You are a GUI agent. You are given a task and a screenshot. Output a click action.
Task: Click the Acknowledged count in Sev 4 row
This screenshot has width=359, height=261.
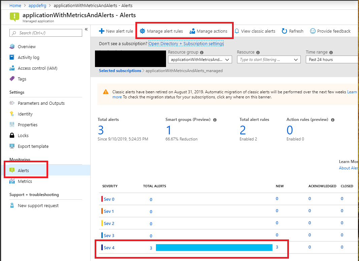[309, 247]
